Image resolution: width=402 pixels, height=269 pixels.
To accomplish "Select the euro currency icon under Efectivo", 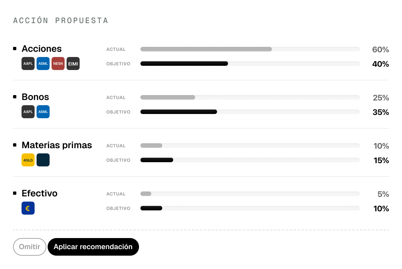I will [28, 208].
